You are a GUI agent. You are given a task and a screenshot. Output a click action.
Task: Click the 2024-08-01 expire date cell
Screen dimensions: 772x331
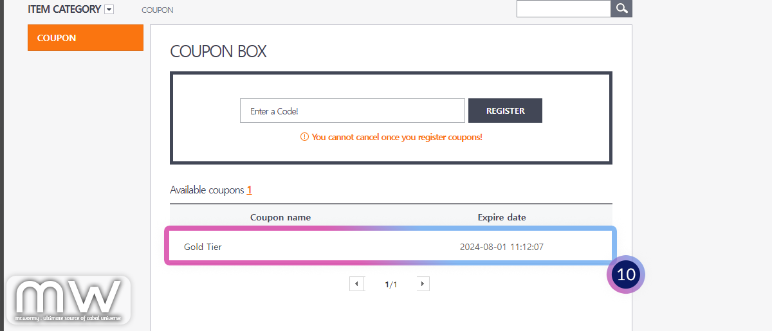point(502,247)
